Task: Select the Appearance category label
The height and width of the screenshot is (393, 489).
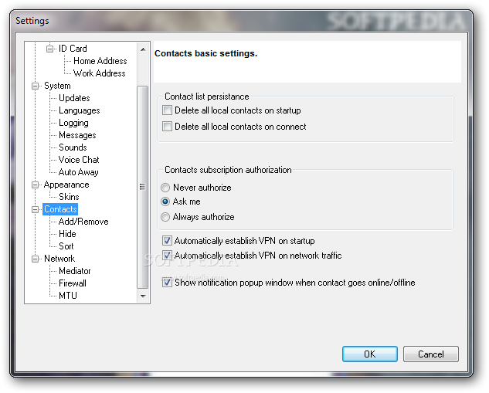Action: 66,185
